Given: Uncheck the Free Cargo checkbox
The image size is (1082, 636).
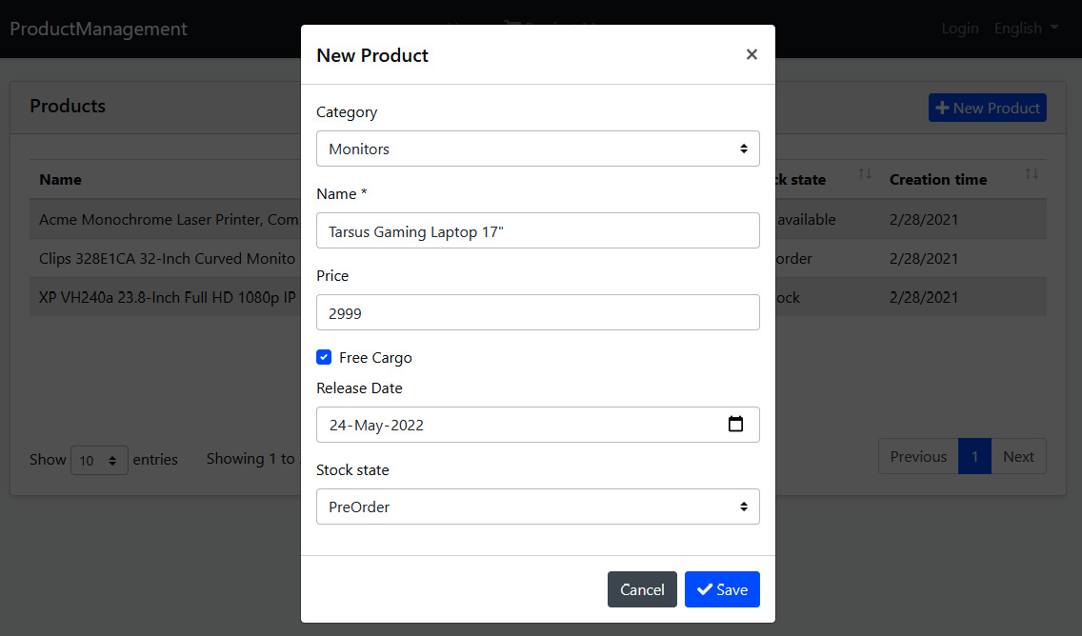Looking at the screenshot, I should coord(324,357).
